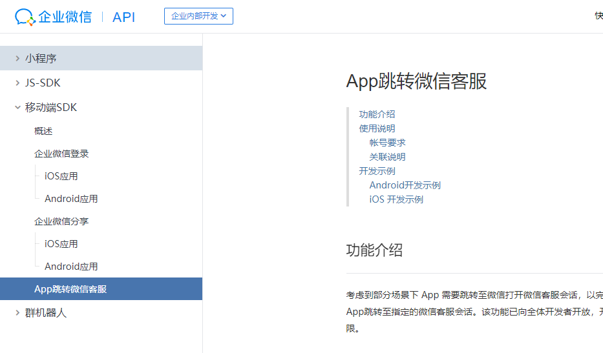The image size is (603, 353).
Task: Open 企业微信分享 in the sidebar
Action: [x=61, y=221]
